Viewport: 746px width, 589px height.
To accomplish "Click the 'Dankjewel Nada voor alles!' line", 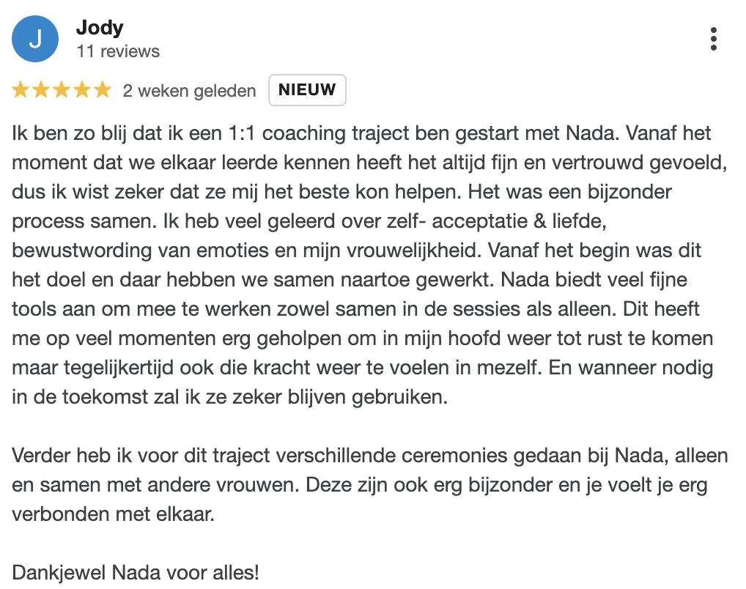I will pyautogui.click(x=136, y=574).
